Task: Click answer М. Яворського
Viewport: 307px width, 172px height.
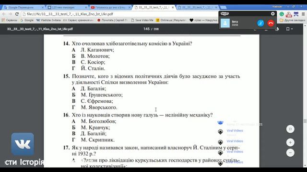Action: click(x=99, y=107)
